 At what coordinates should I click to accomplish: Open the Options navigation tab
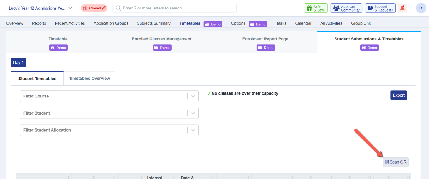pos(238,23)
